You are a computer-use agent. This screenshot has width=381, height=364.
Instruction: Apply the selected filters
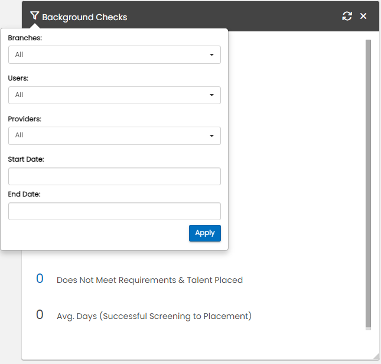coord(205,233)
